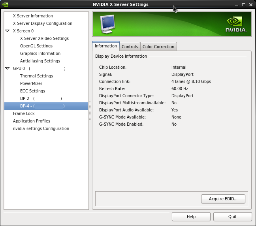Screen dimensions: 256x226
Task: Open Thermal Settings
Action: 36,76
